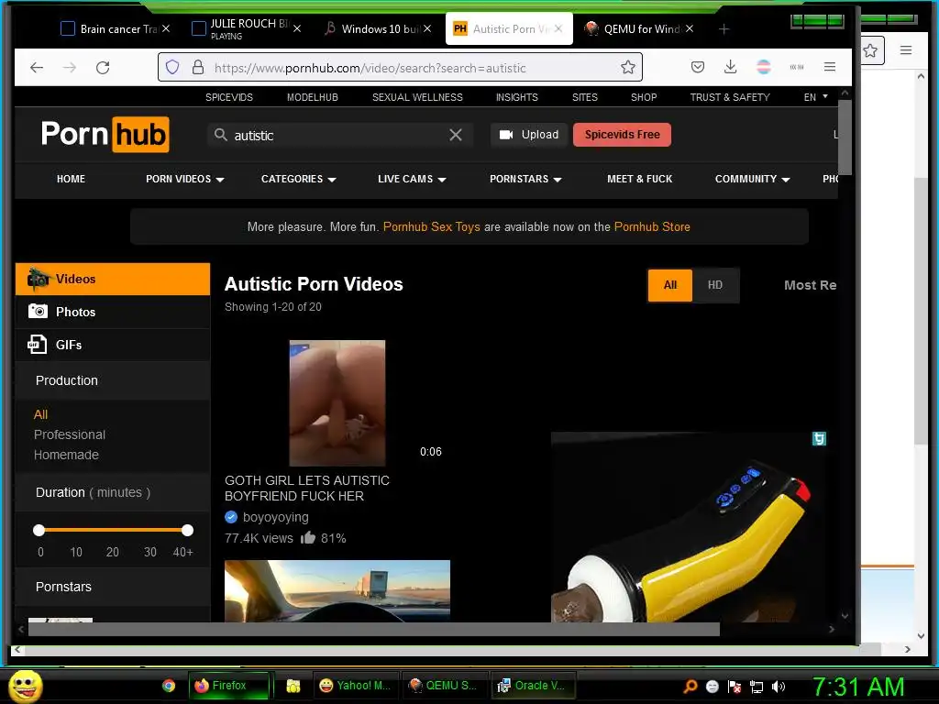Expand the Live Cams nav dropdown

(412, 179)
